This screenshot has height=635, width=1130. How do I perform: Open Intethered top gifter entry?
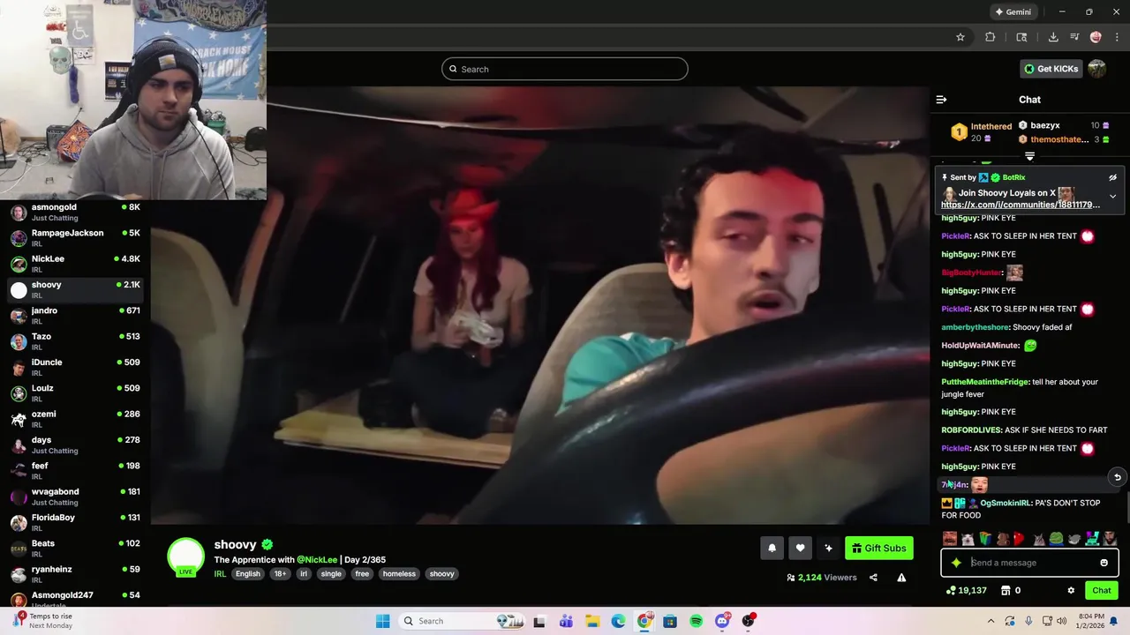coord(981,131)
